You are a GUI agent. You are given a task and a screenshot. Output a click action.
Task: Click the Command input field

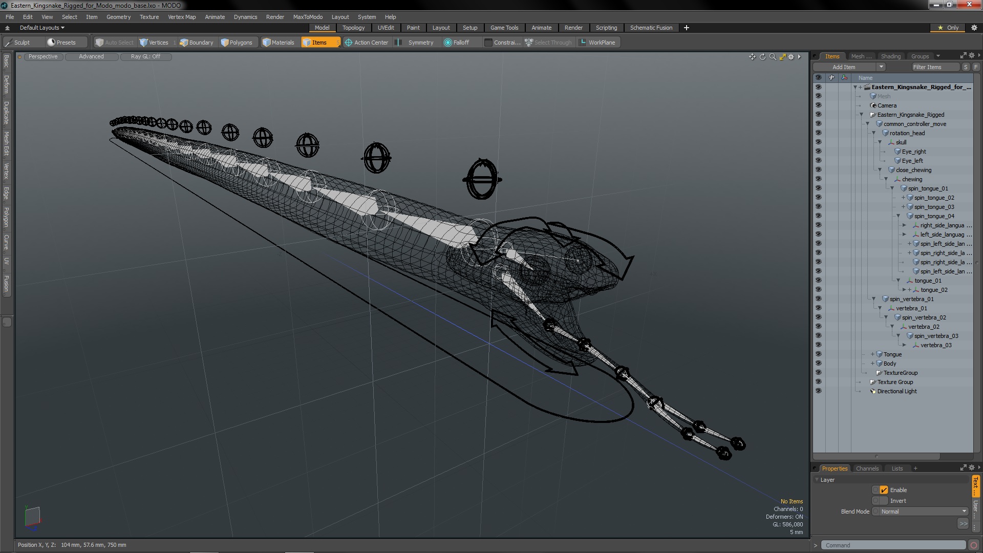click(893, 545)
